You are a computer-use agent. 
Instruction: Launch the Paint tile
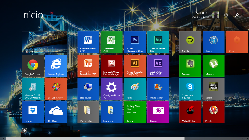point(135,89)
